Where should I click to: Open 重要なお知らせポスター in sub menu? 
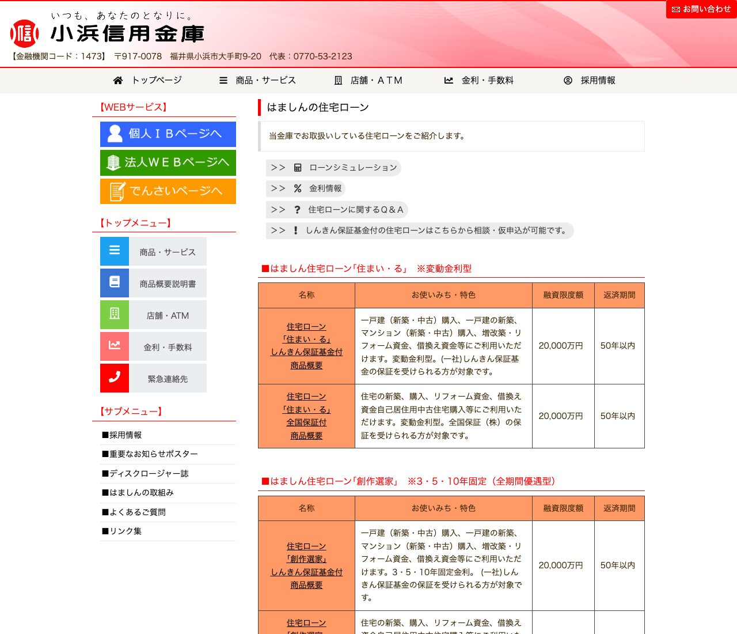tap(150, 454)
